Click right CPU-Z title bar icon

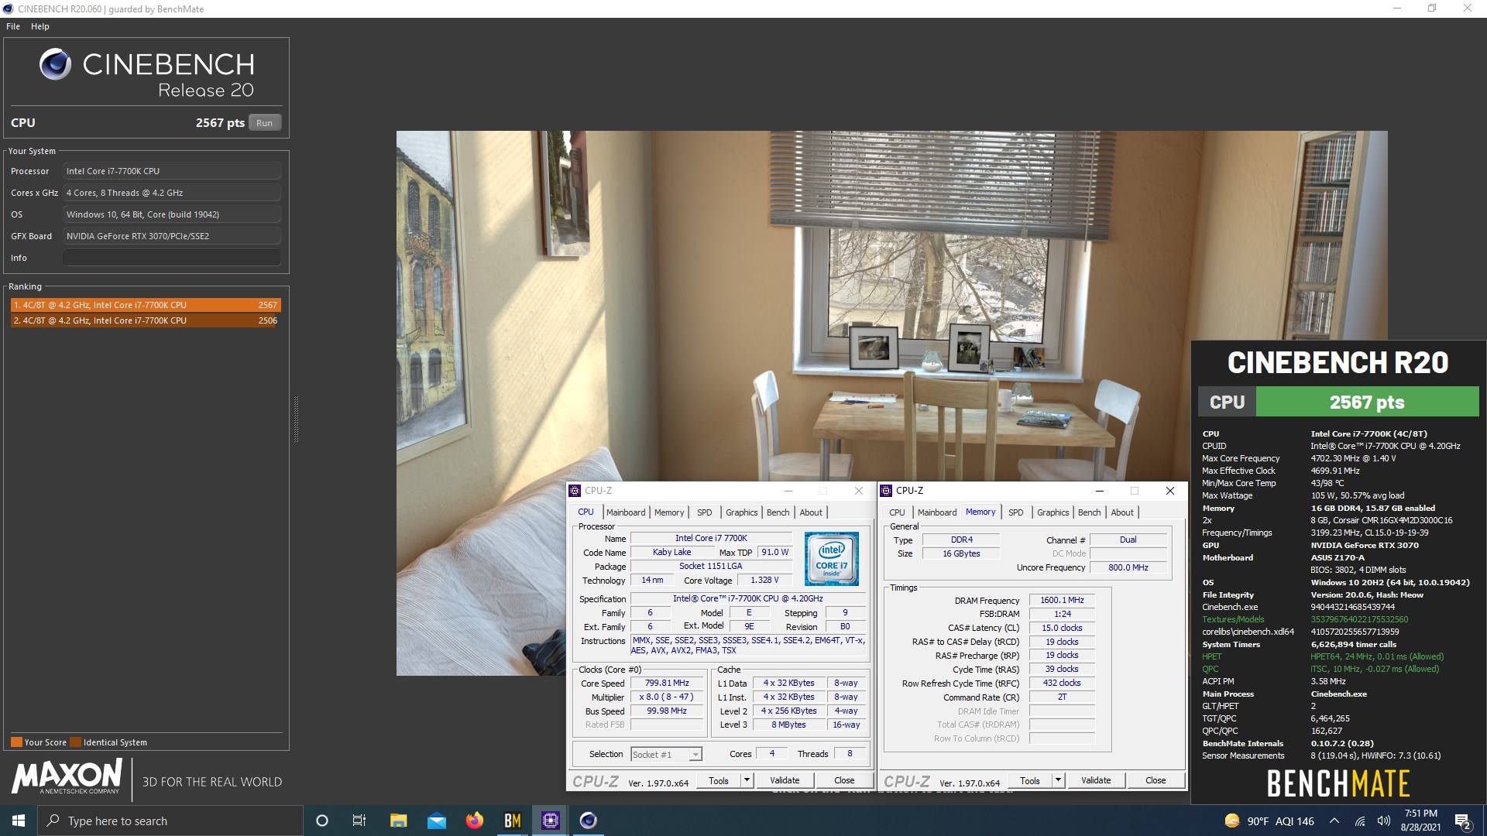coord(886,491)
